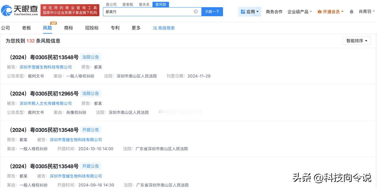Viewport: 377px width, 188px height.
Task: Switch to the 查公司 search tab
Action: [111, 4]
